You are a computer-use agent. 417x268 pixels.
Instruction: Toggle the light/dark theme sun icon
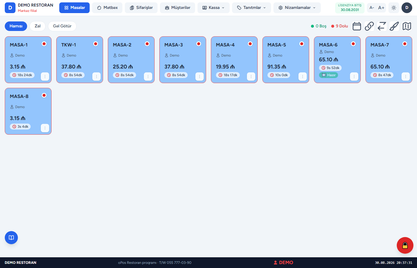coord(394,8)
